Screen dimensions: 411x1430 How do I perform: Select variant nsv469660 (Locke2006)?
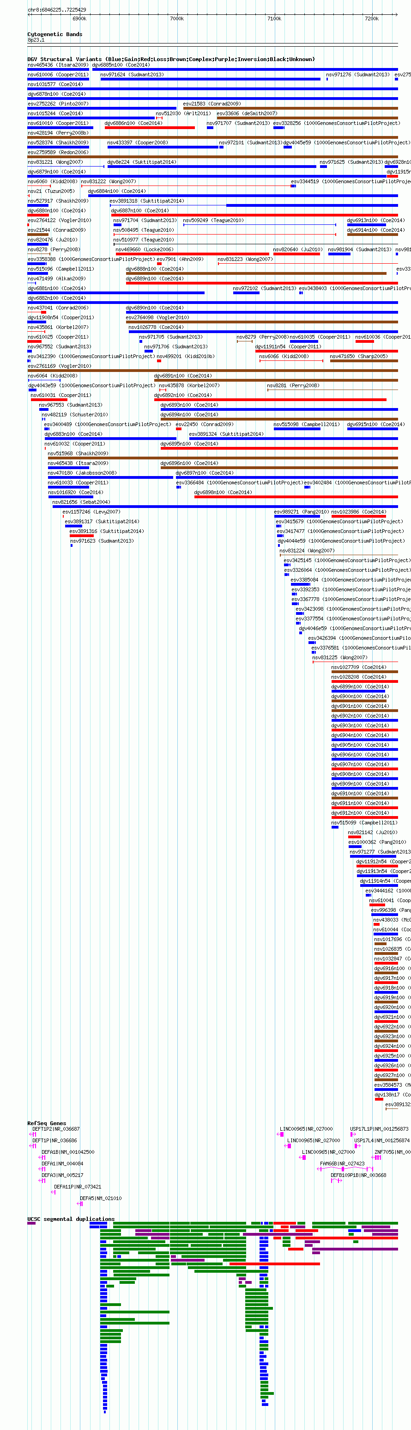coord(145,249)
